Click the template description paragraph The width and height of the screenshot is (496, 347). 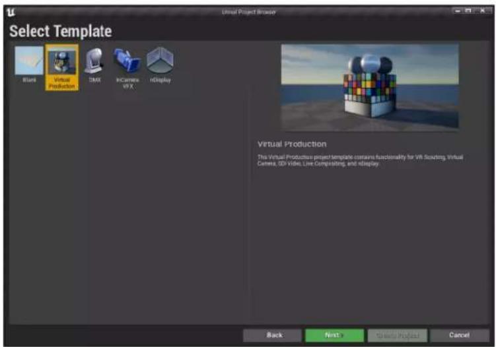pyautogui.click(x=360, y=160)
